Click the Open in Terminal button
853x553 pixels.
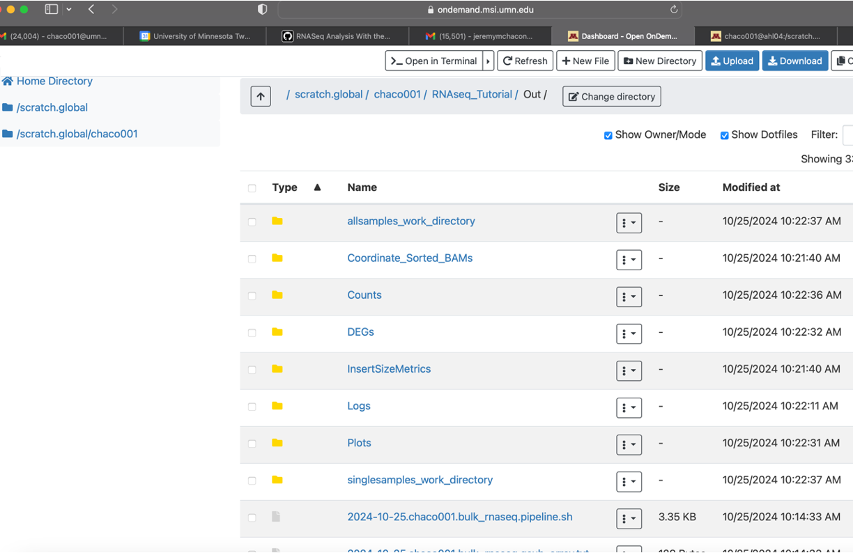(434, 61)
